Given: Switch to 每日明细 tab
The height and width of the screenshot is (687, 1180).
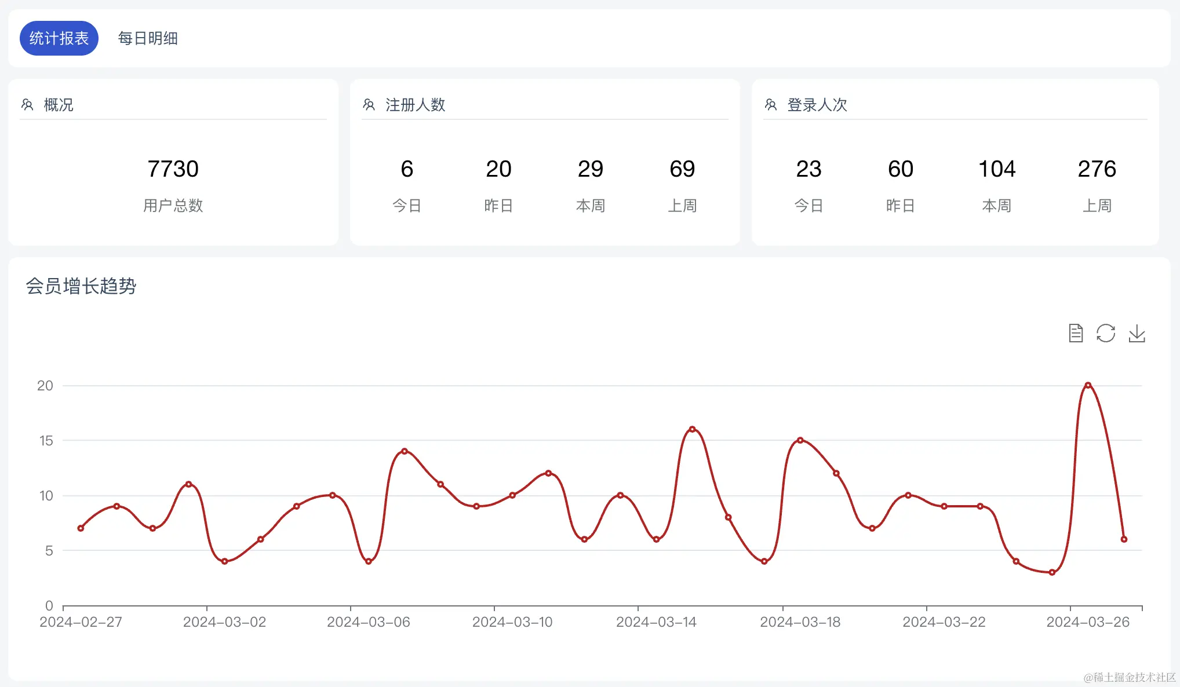Looking at the screenshot, I should click(148, 38).
